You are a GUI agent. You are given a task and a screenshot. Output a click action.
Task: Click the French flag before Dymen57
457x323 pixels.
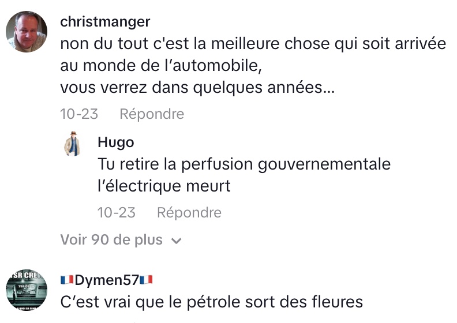coord(67,280)
